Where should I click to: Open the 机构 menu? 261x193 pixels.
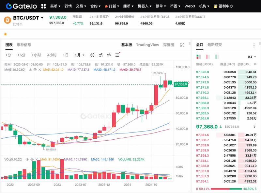click(204, 6)
